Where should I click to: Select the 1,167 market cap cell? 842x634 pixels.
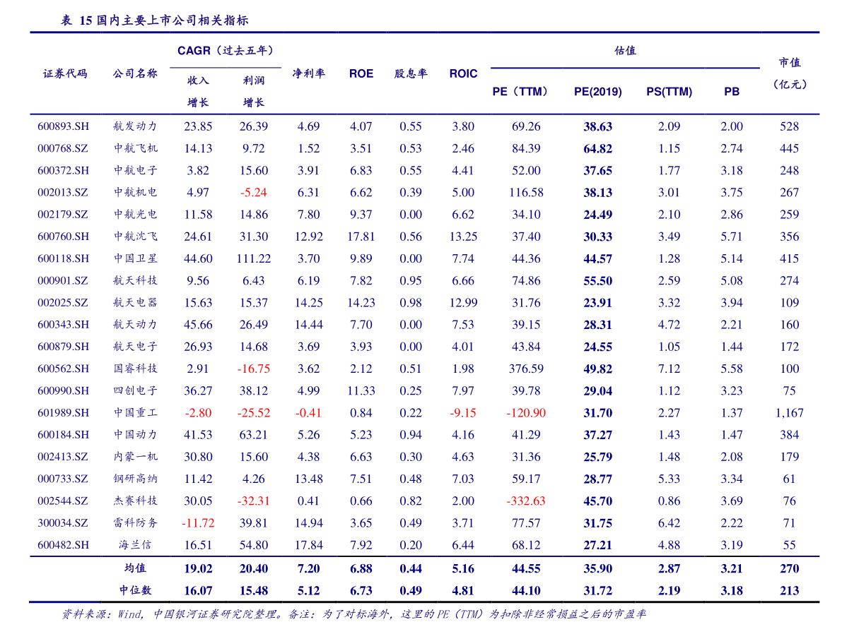pos(789,413)
